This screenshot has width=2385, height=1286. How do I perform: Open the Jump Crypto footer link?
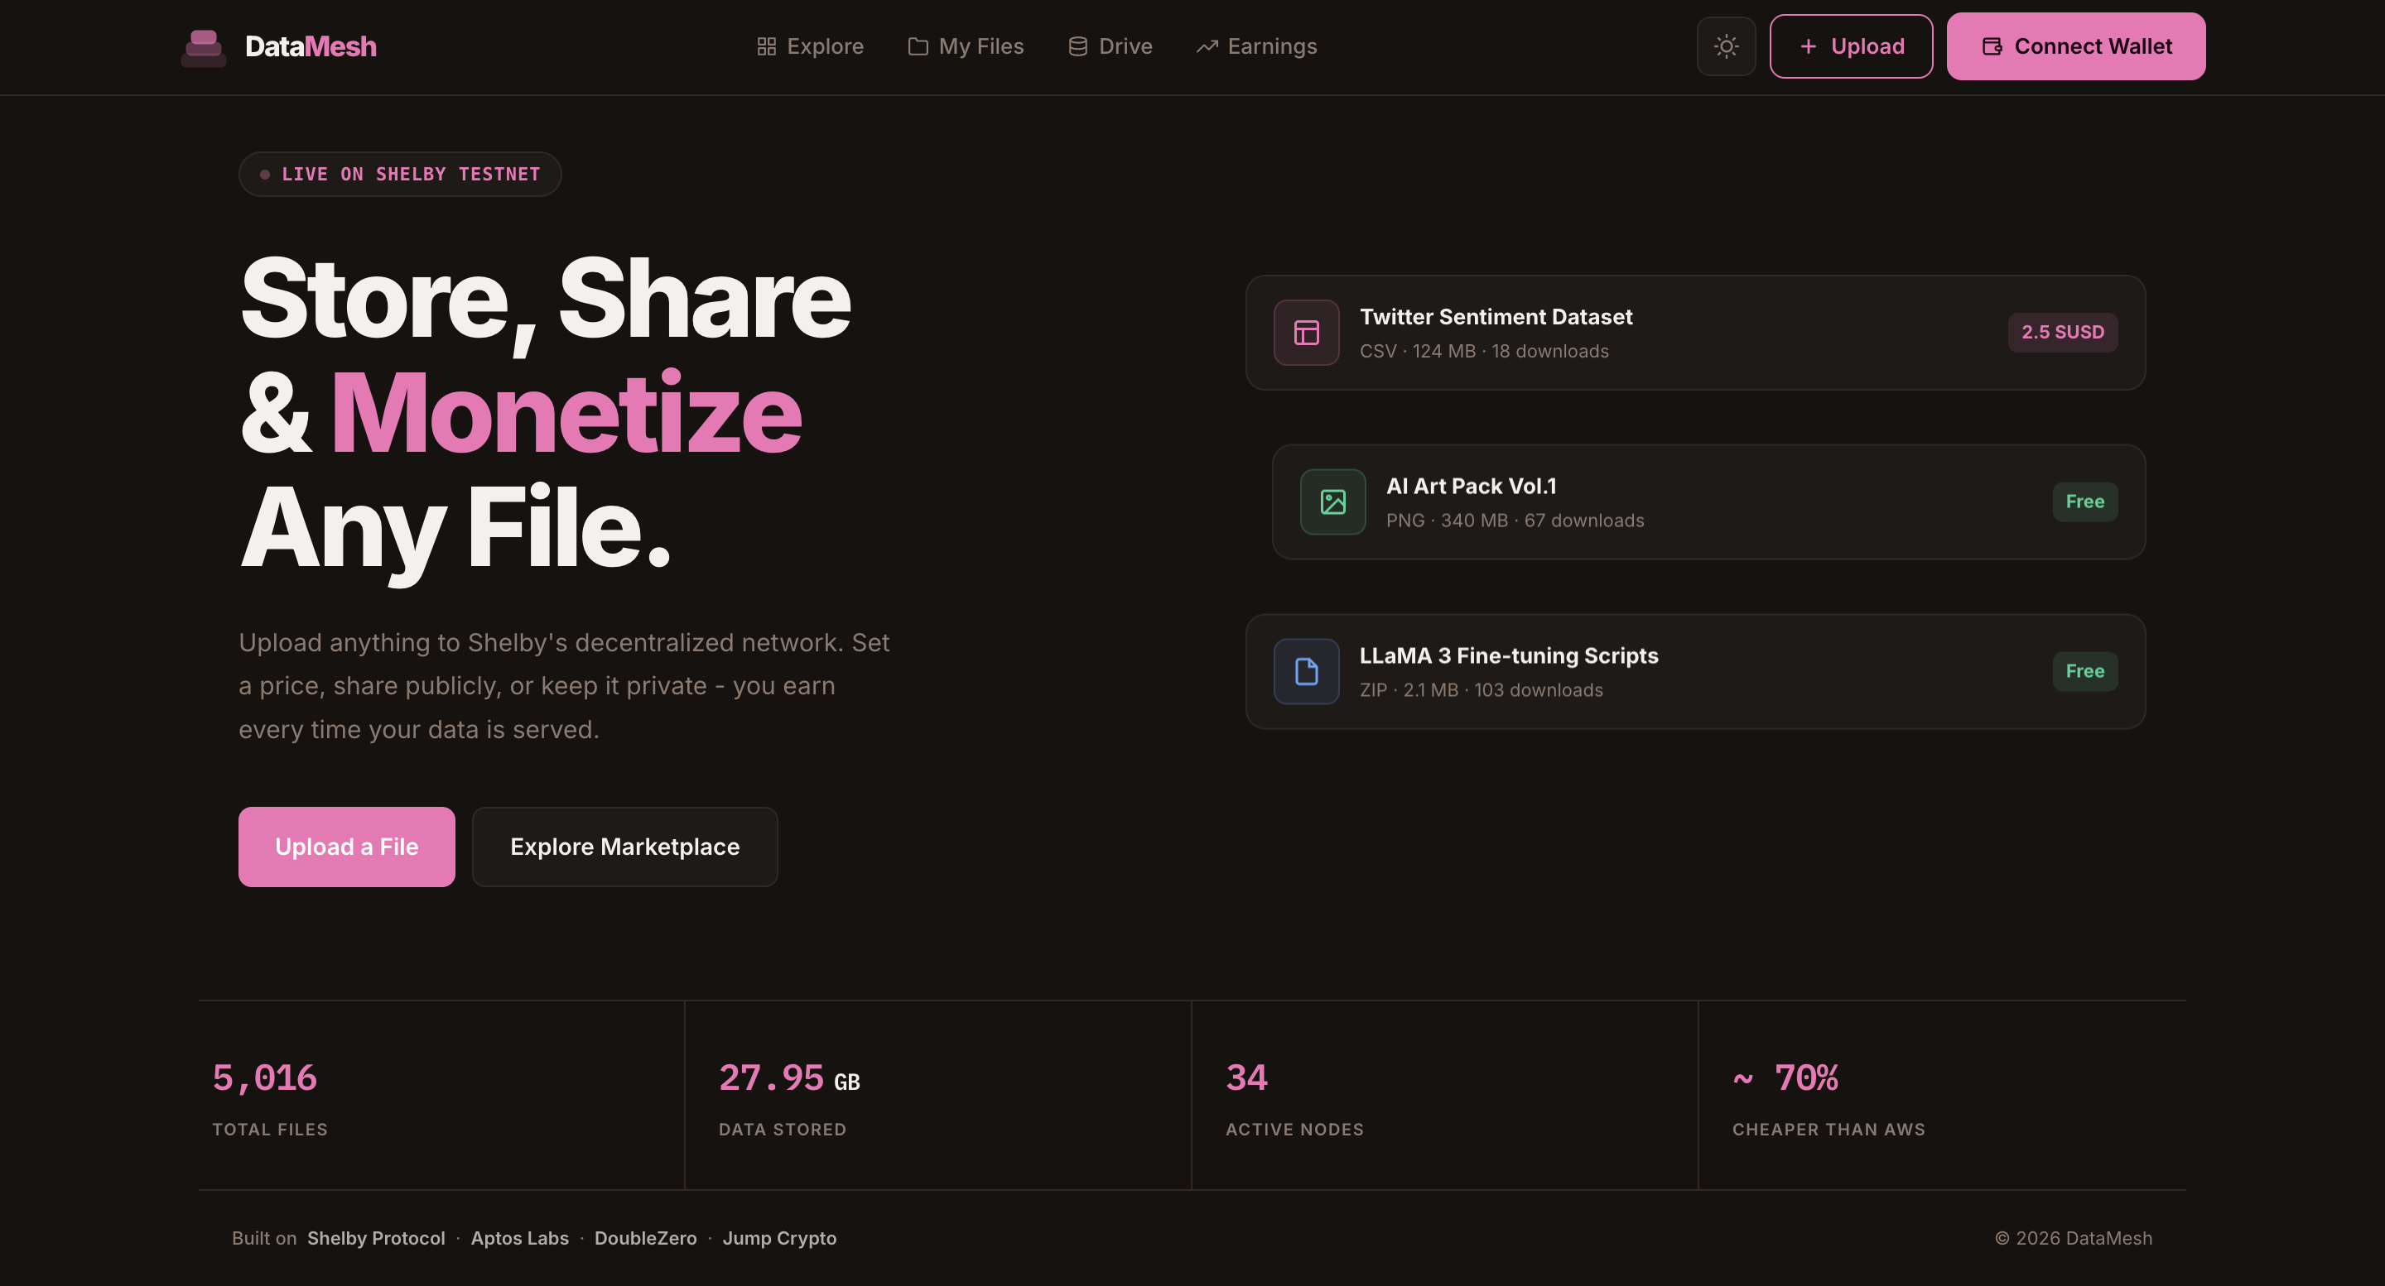[778, 1238]
